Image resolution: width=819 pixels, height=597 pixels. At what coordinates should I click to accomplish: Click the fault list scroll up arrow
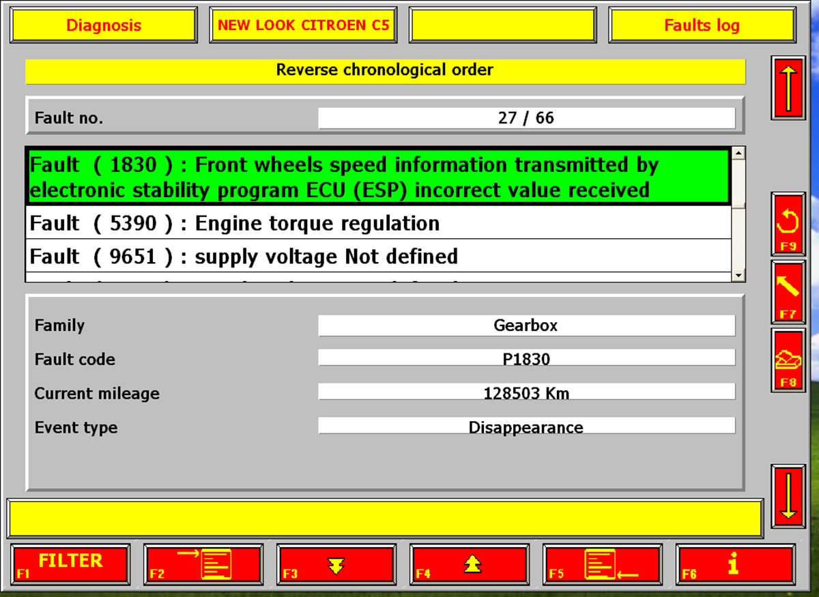pos(738,154)
